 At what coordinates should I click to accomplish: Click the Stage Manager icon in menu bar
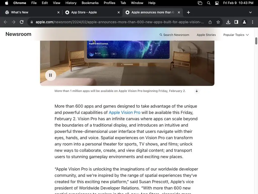click(200, 3)
